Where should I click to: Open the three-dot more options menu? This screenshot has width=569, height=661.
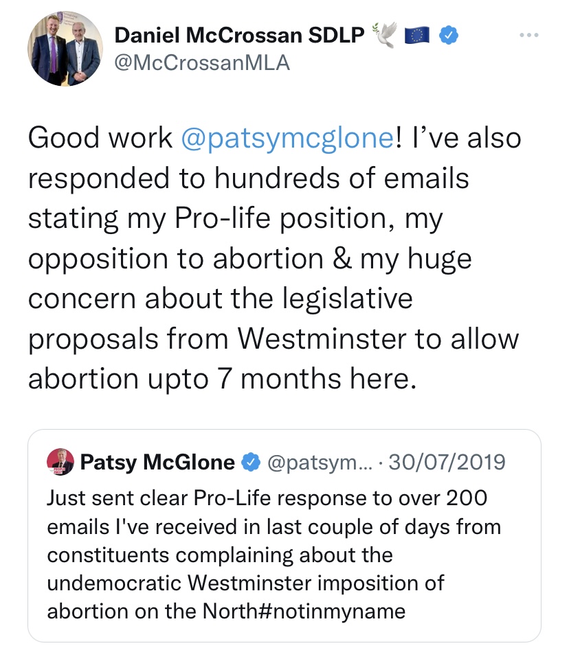click(x=530, y=35)
